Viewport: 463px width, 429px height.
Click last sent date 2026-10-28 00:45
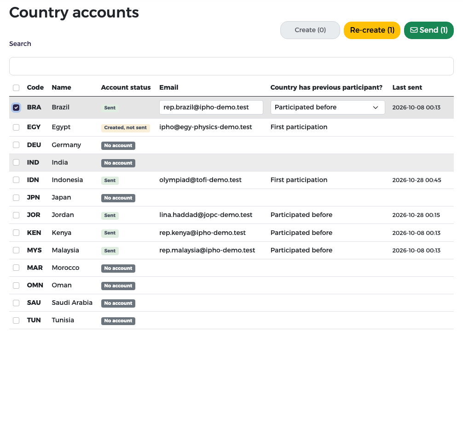417,180
